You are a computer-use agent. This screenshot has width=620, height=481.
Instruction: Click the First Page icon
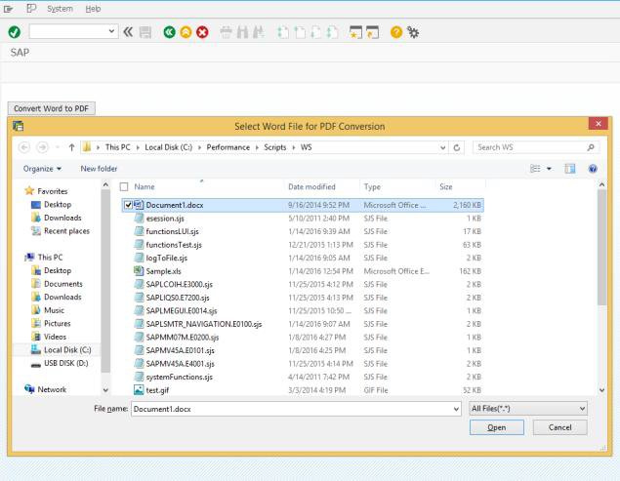[x=283, y=32]
